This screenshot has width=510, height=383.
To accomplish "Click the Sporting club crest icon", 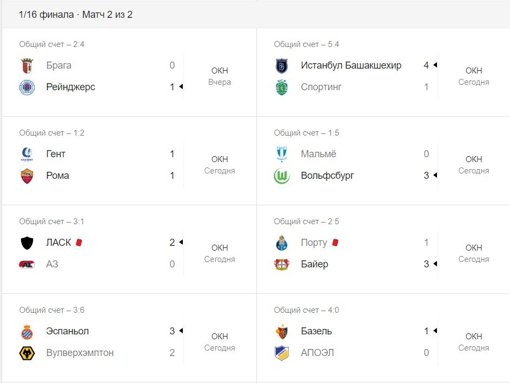I will (x=282, y=87).
